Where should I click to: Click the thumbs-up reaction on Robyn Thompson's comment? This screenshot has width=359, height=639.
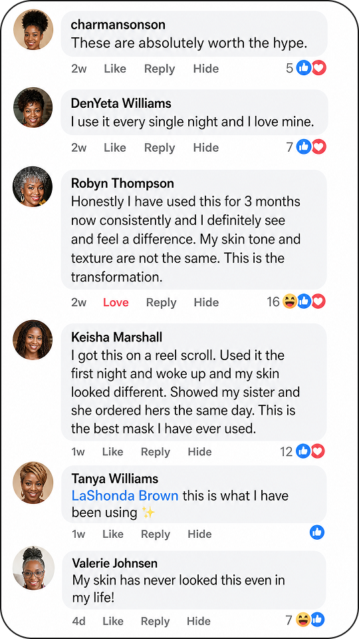[x=304, y=302]
